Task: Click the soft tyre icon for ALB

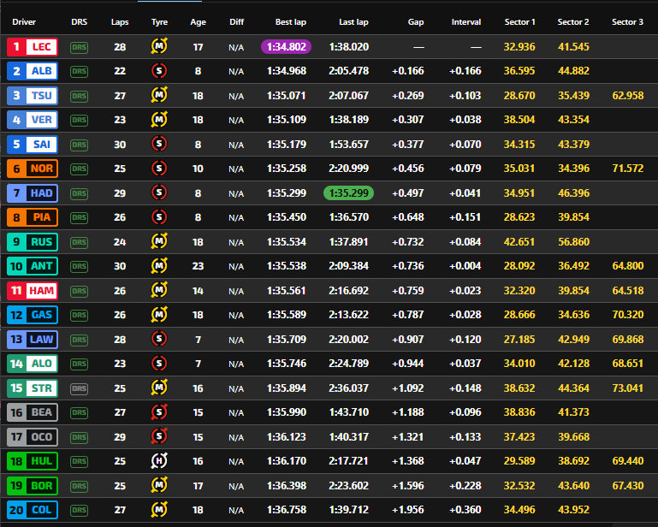Action: point(159,71)
